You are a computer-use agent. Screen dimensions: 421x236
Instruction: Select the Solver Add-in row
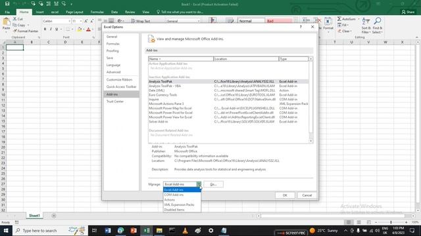pos(228,121)
